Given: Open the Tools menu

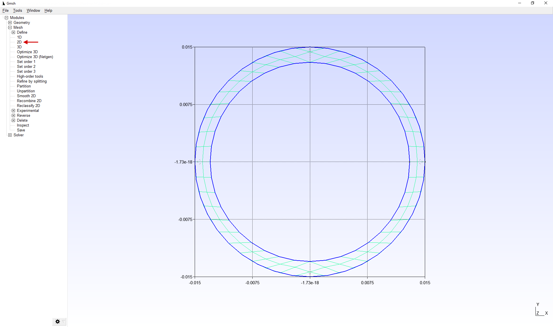Looking at the screenshot, I should 18,11.
